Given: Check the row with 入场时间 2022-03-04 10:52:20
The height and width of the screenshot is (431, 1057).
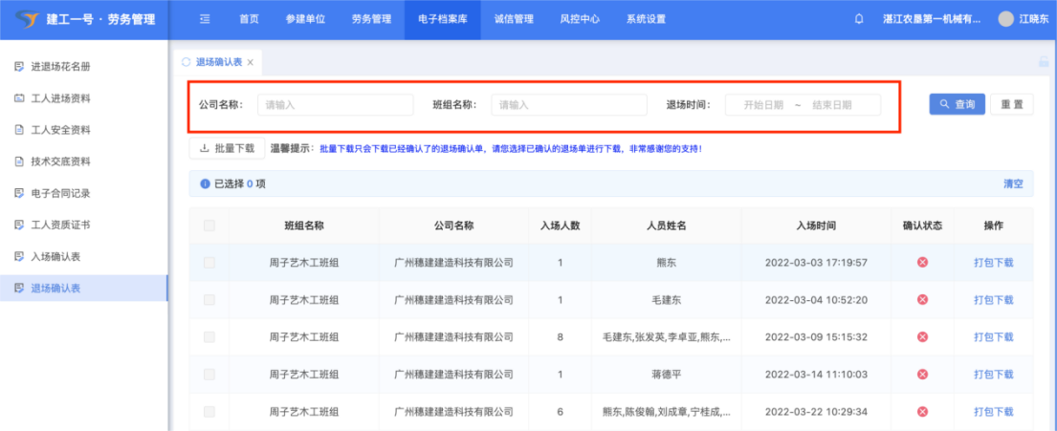Looking at the screenshot, I should [209, 299].
